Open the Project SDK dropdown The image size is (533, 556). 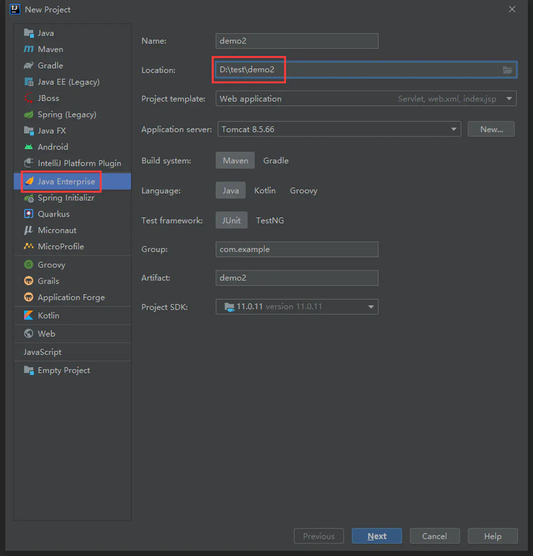(x=297, y=307)
